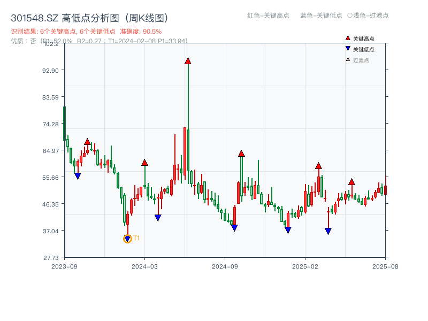Click the blue key-low marker near 2024-03
Screen dimensions: 428x321
[x=157, y=216]
